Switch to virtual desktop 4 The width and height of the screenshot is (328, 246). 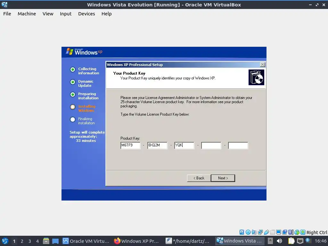point(37,241)
